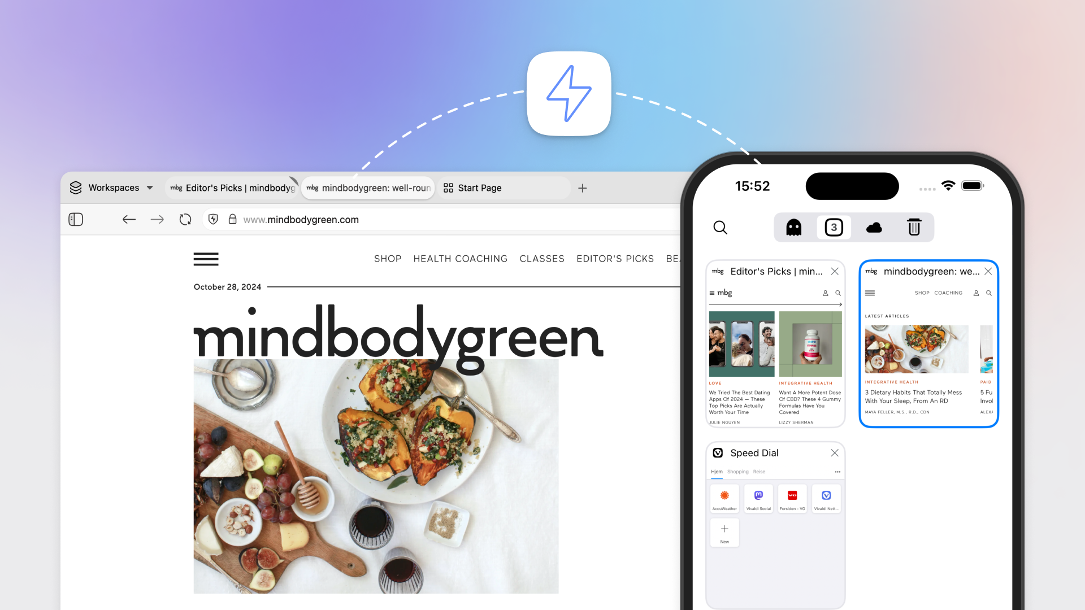1085x610 pixels.
Task: Click the back navigation arrow in desktop
Action: (128, 219)
